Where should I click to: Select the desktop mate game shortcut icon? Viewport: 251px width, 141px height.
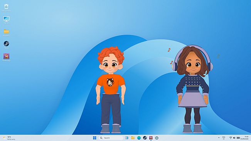[x=6, y=57]
